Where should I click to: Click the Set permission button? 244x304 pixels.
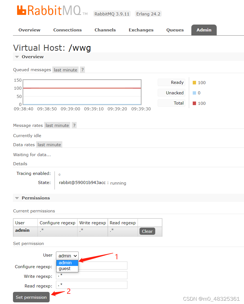[x=31, y=297]
